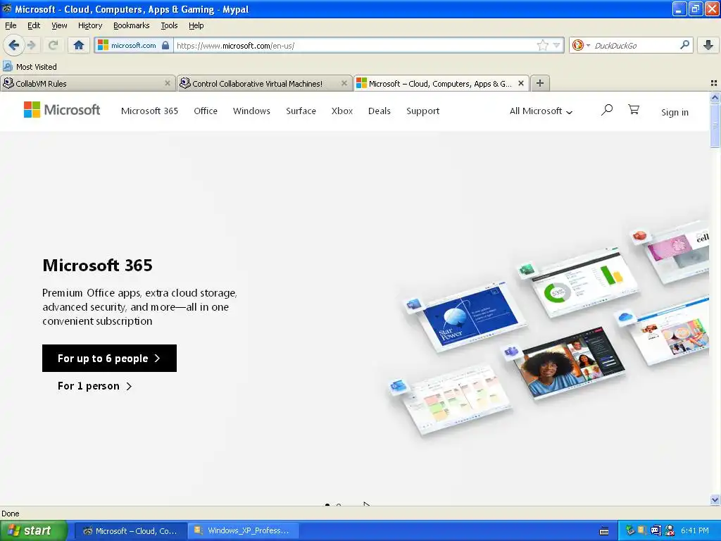Screen dimensions: 721x541
Task: Open the Downloads arrow button
Action: click(x=708, y=45)
